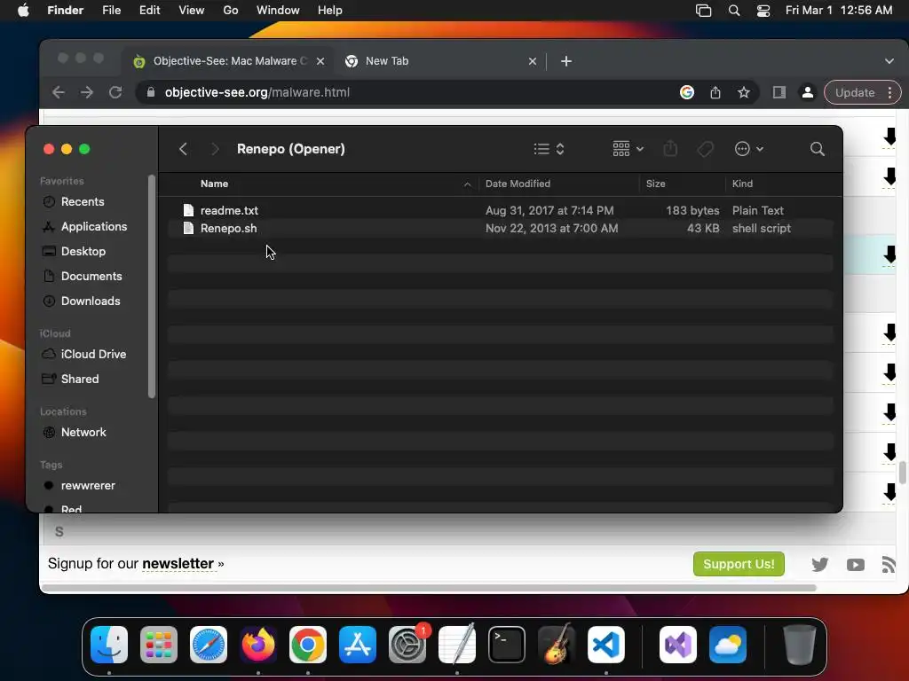The image size is (909, 681).
Task: Click Chrome forward button
Action: [87, 92]
